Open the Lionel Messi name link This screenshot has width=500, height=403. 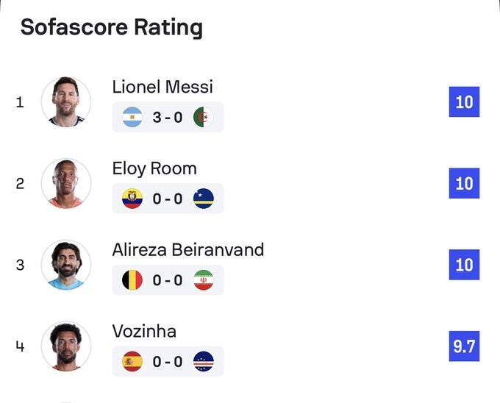pyautogui.click(x=162, y=87)
